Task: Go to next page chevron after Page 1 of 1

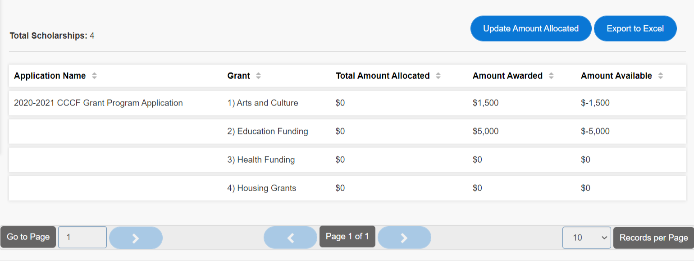Action: [x=404, y=238]
